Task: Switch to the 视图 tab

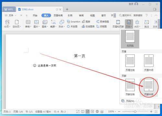Action: pos(92,15)
